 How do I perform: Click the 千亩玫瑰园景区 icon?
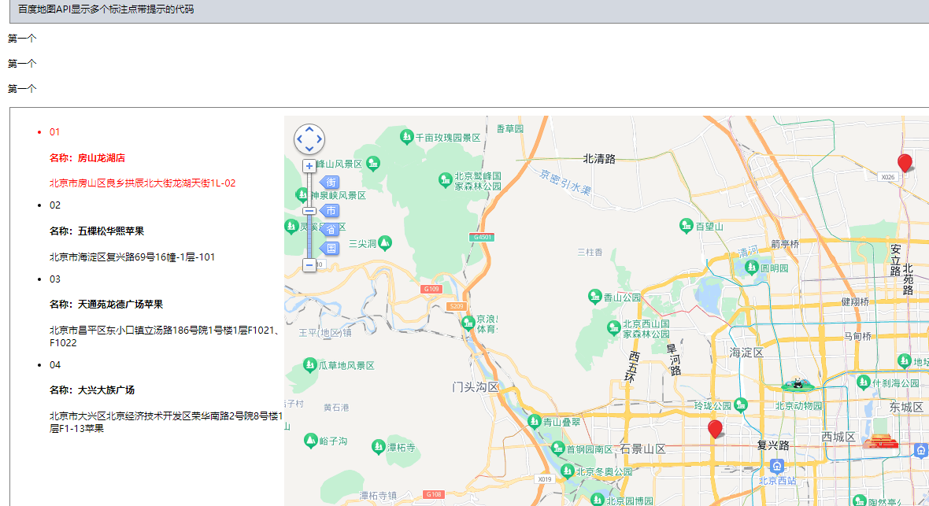pos(405,136)
